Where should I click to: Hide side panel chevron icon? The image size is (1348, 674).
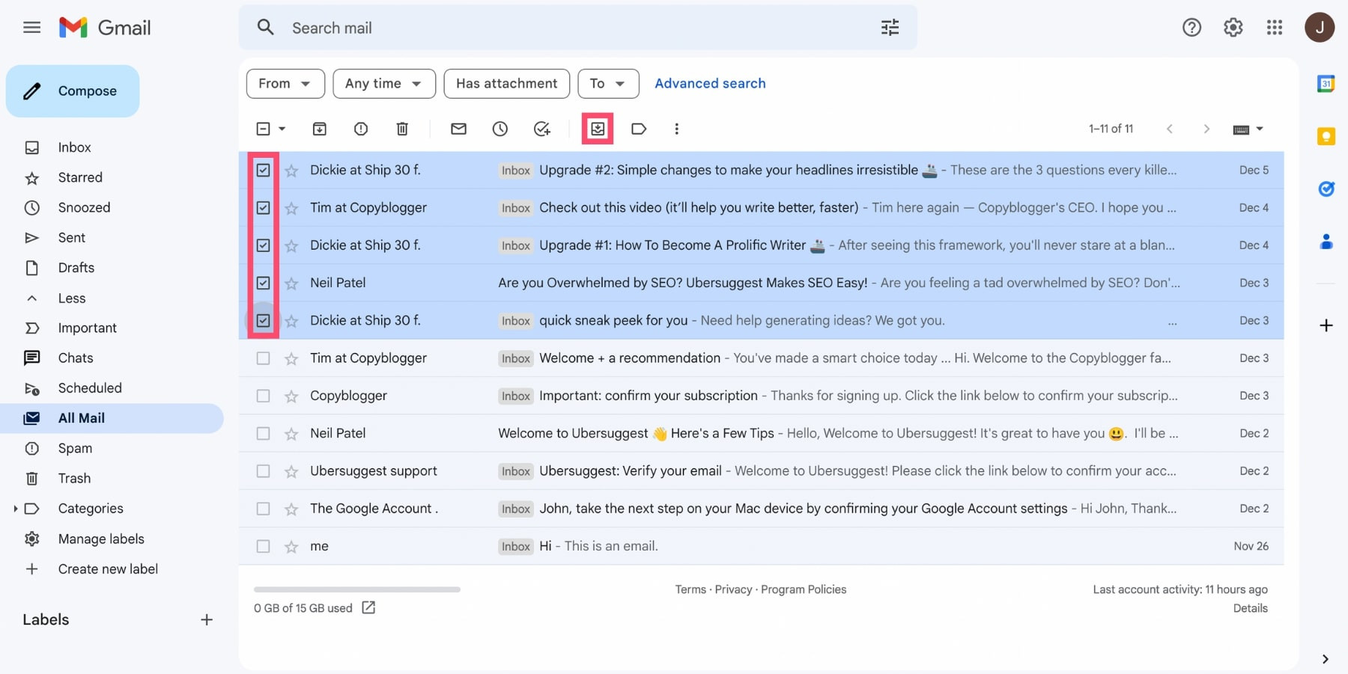click(x=1326, y=659)
